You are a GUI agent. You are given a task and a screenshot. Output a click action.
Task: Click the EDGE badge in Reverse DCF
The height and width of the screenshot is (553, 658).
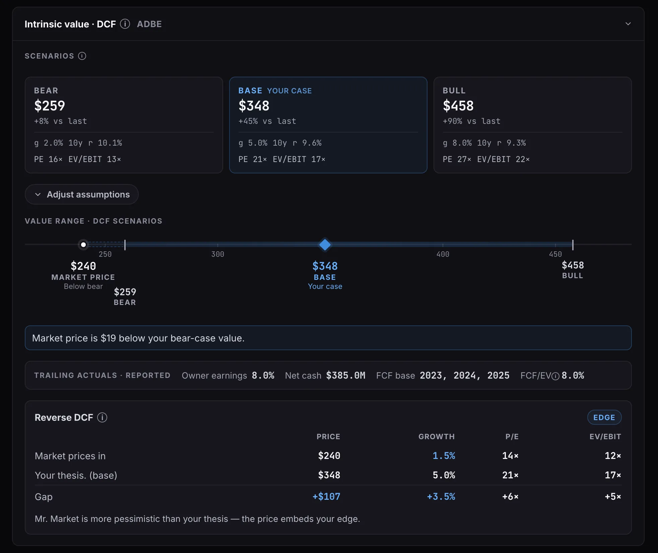pos(604,417)
